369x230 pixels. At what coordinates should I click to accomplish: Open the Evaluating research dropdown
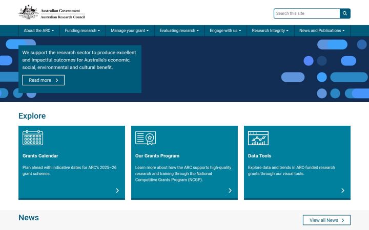tap(179, 31)
